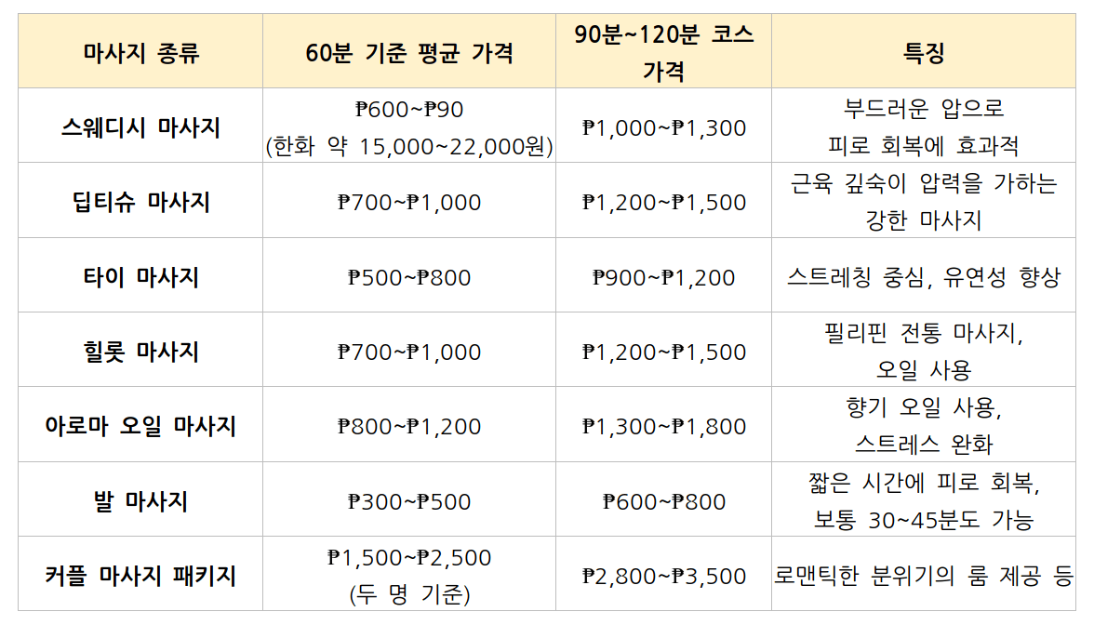Viewport: 1094px width, 625px height.
Task: Select the 커플 마사지 패키지 row label
Action: (140, 576)
